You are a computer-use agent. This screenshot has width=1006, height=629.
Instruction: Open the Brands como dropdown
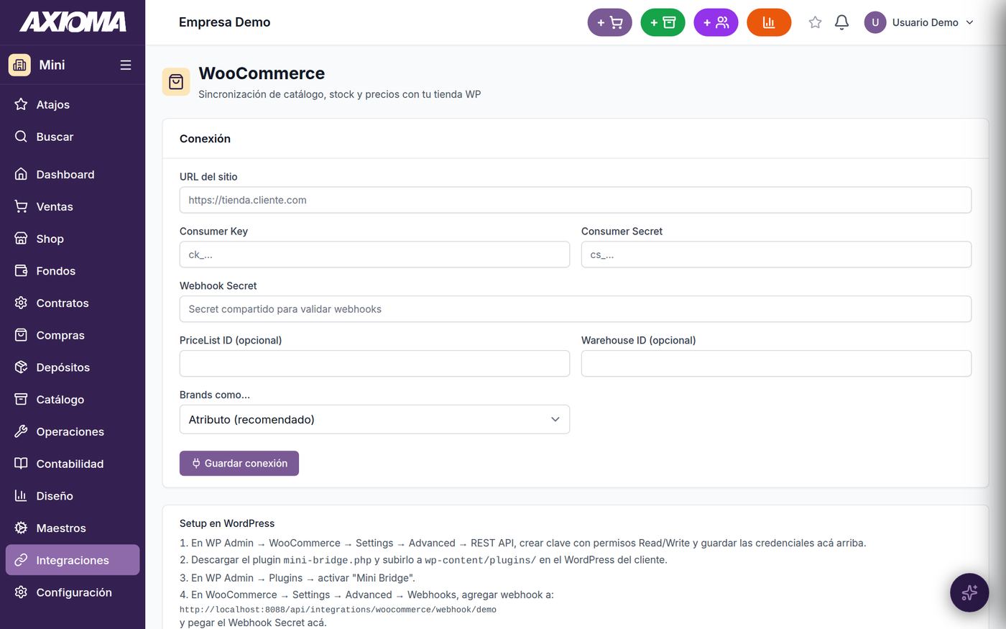click(x=374, y=419)
